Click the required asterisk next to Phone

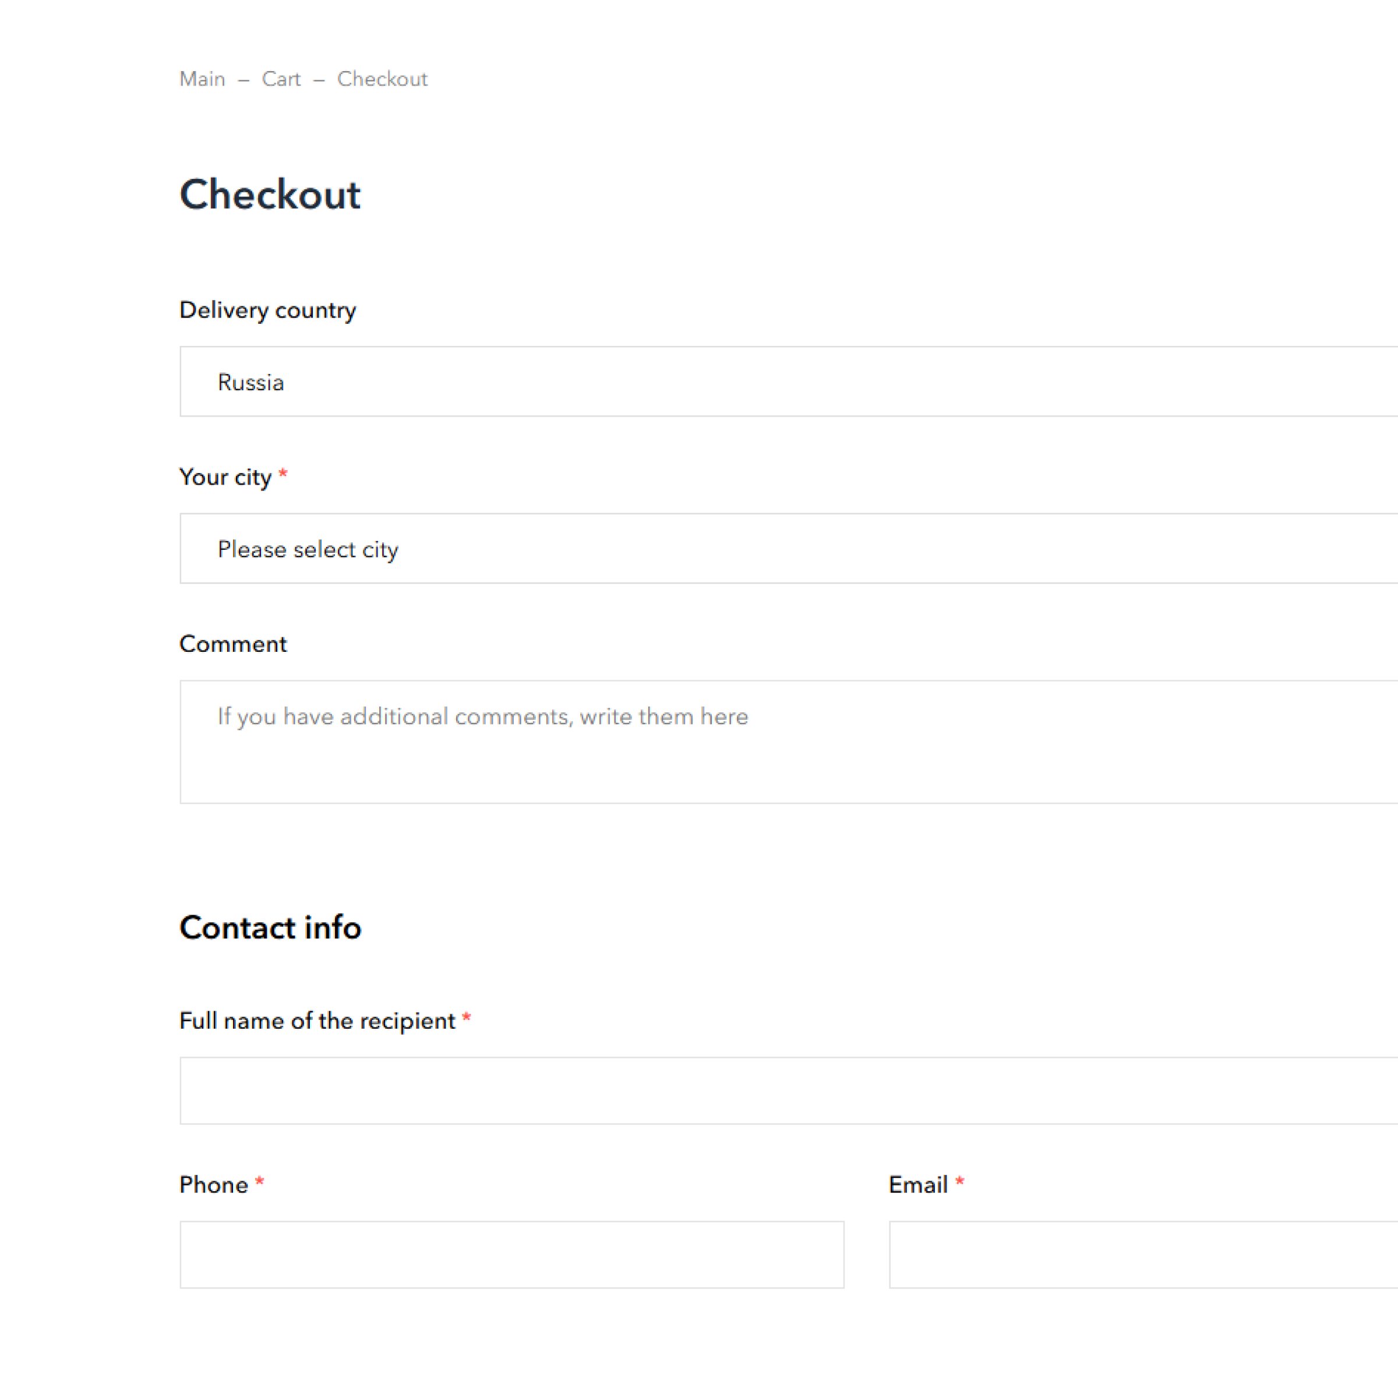pyautogui.click(x=260, y=1182)
